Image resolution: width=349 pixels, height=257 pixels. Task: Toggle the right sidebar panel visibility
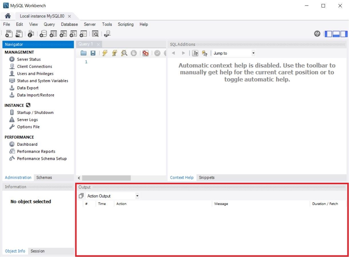click(x=344, y=34)
